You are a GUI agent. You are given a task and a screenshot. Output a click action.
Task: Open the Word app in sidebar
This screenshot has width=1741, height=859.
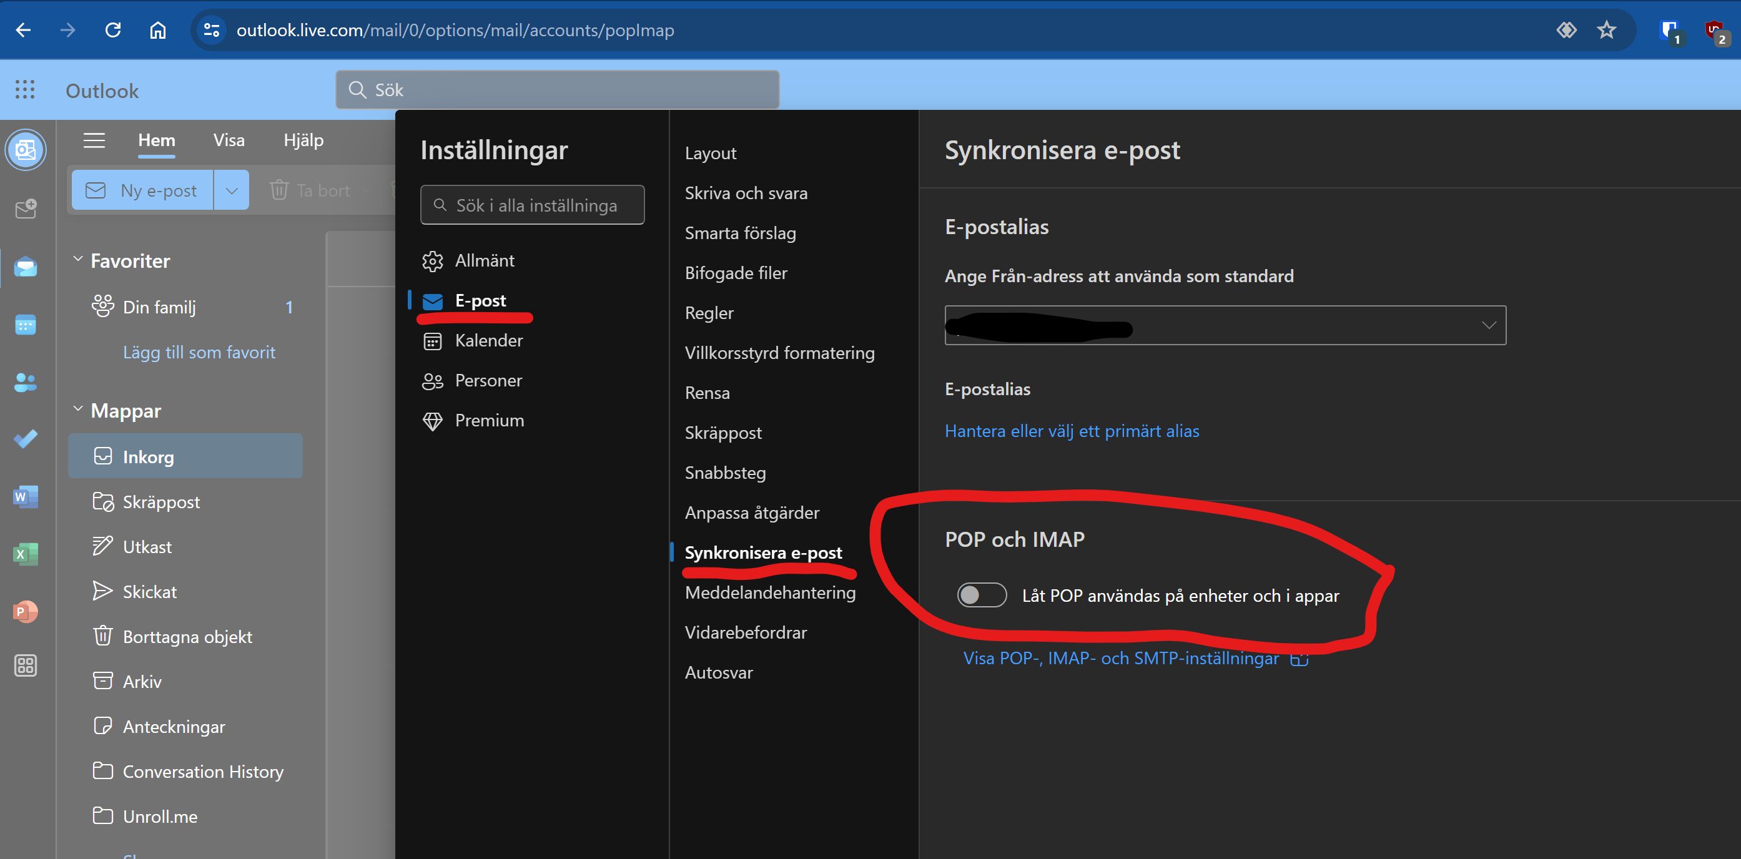(26, 497)
